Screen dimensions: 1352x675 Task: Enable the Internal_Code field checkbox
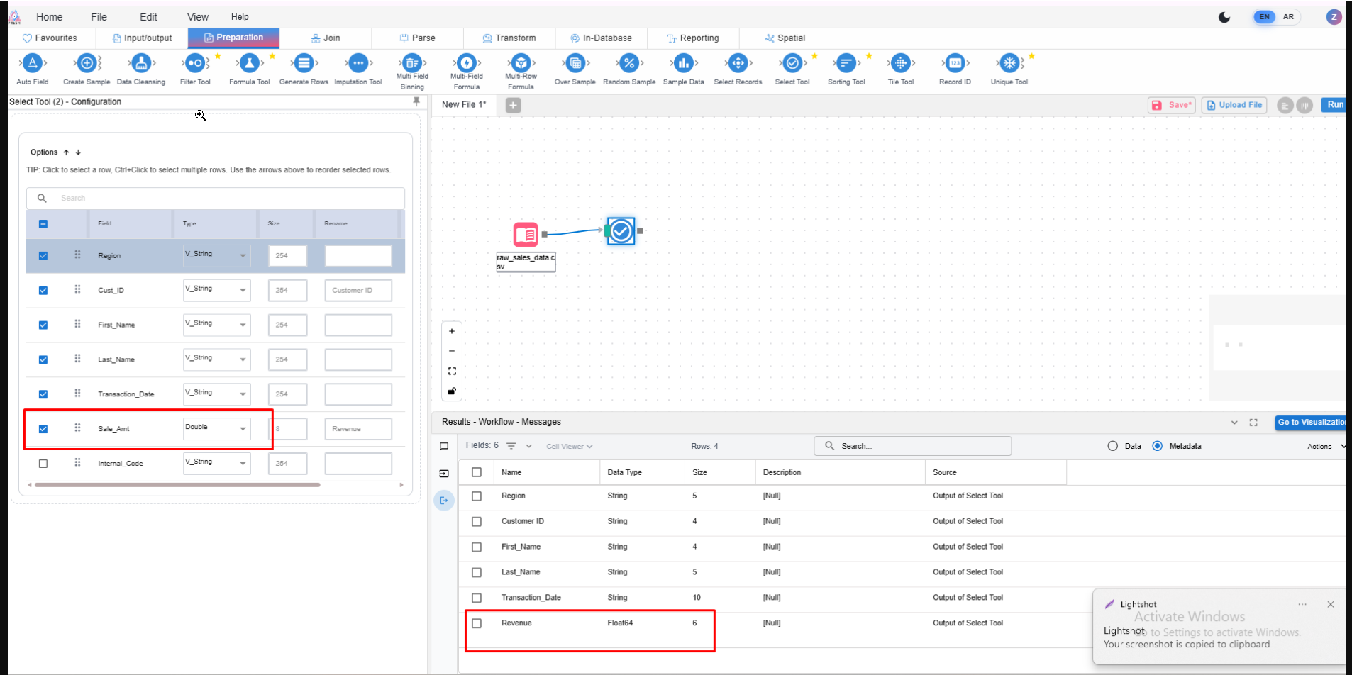pos(43,464)
